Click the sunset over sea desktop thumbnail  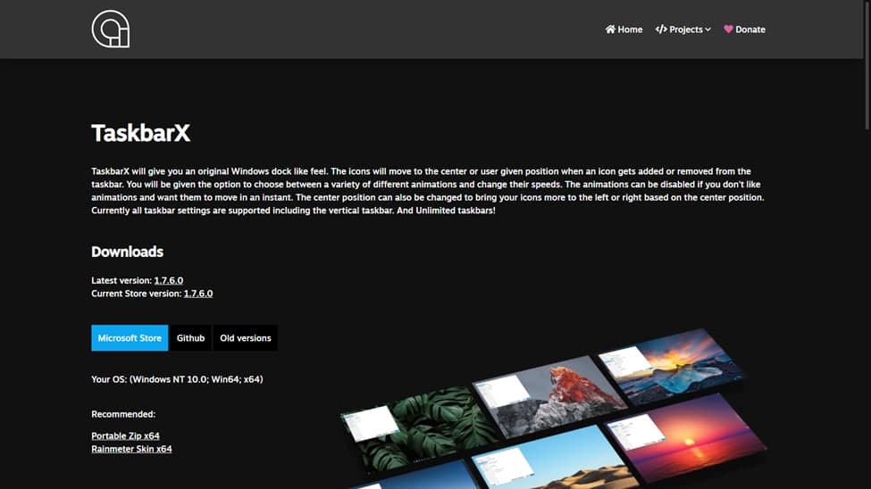click(687, 437)
